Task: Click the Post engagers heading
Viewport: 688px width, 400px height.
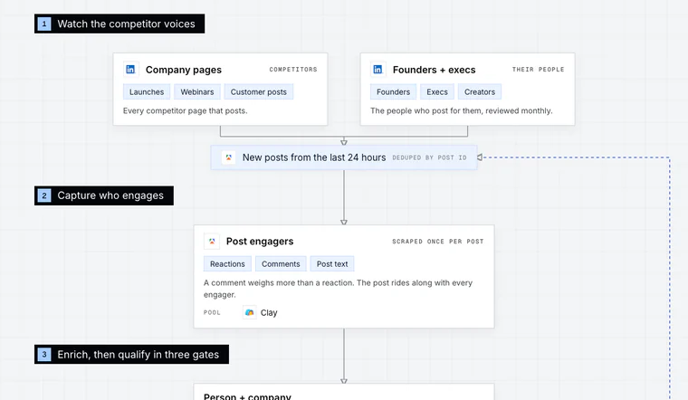Action: click(260, 242)
